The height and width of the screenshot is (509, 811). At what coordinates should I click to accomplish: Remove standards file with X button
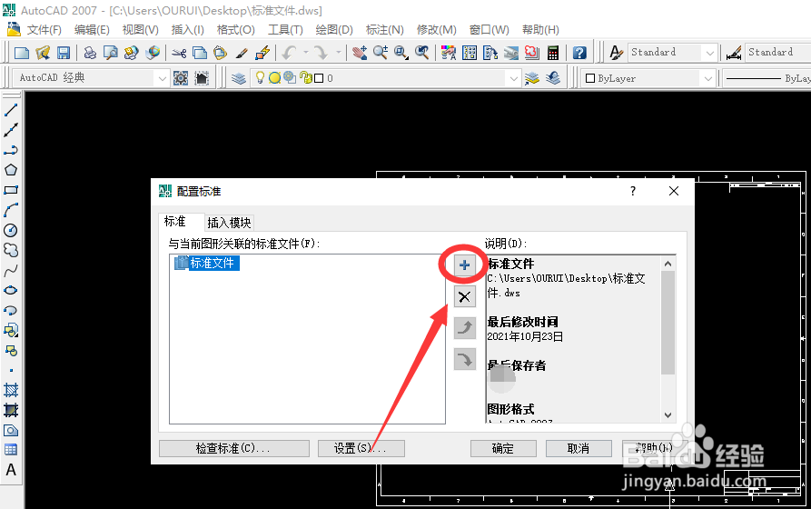(464, 297)
